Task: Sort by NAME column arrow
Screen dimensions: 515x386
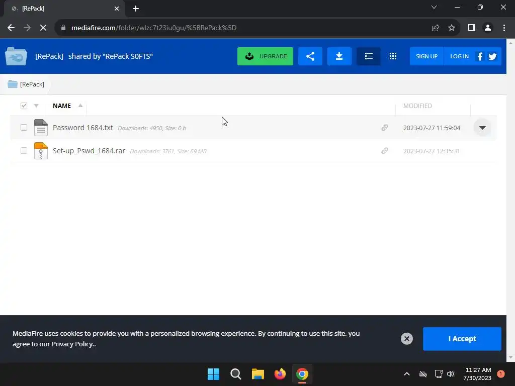Action: click(80, 106)
